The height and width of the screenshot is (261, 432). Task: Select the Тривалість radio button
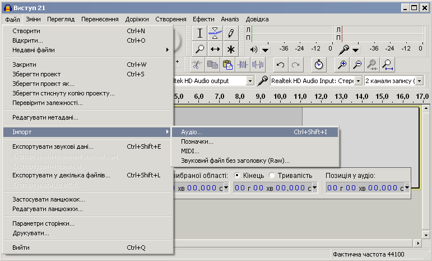[272, 176]
